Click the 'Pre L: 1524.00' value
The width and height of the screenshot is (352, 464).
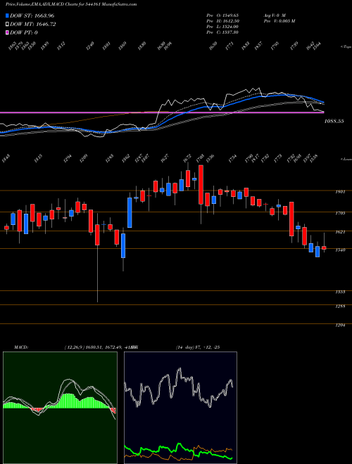[222, 27]
